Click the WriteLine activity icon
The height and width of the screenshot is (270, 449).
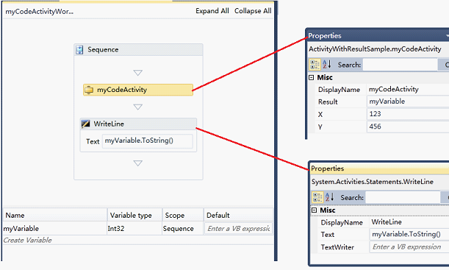[x=86, y=124]
